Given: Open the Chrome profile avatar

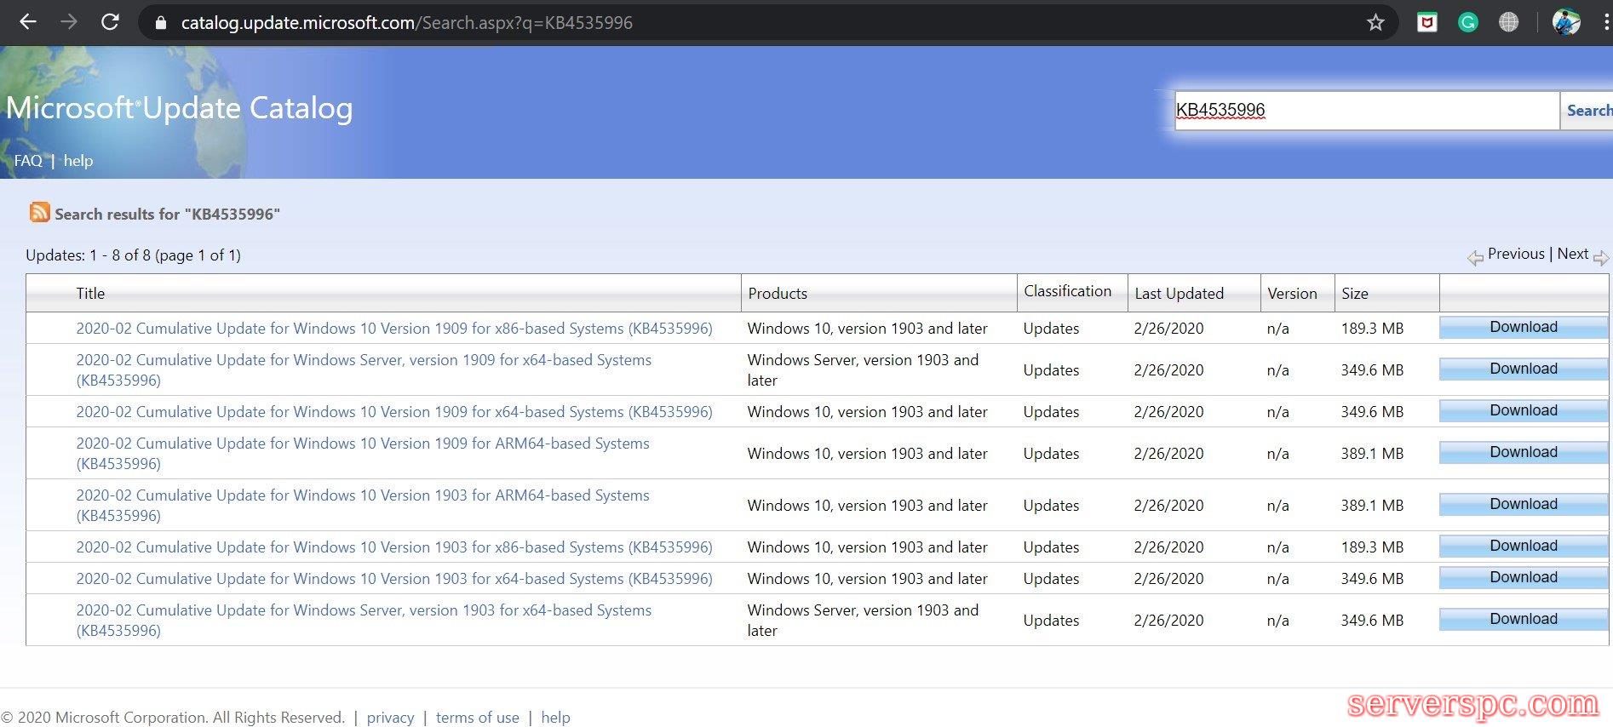Looking at the screenshot, I should point(1565,23).
